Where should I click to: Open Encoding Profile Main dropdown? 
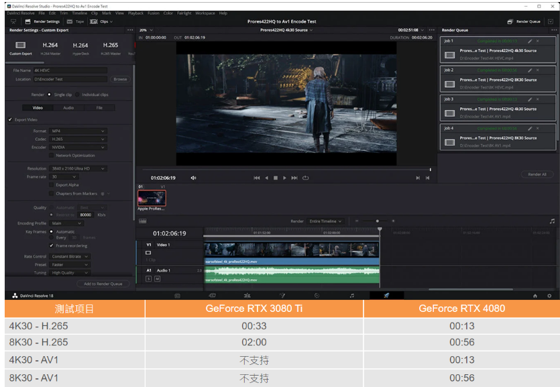pos(66,223)
